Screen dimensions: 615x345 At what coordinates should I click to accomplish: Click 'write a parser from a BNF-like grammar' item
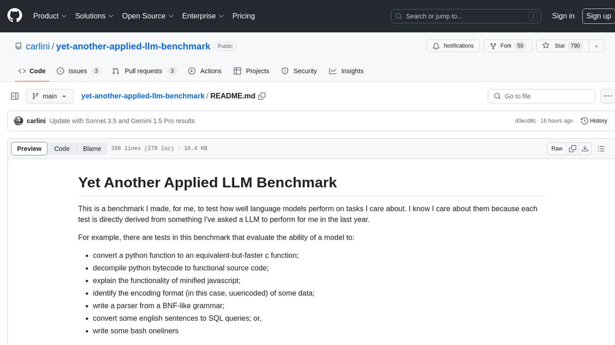tap(159, 306)
